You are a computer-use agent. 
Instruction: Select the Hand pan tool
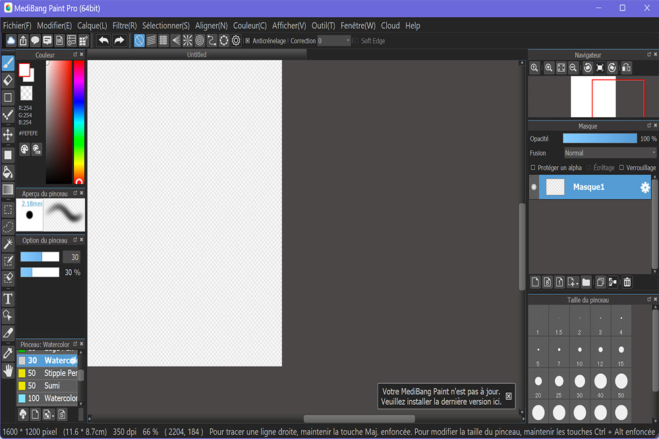click(8, 370)
